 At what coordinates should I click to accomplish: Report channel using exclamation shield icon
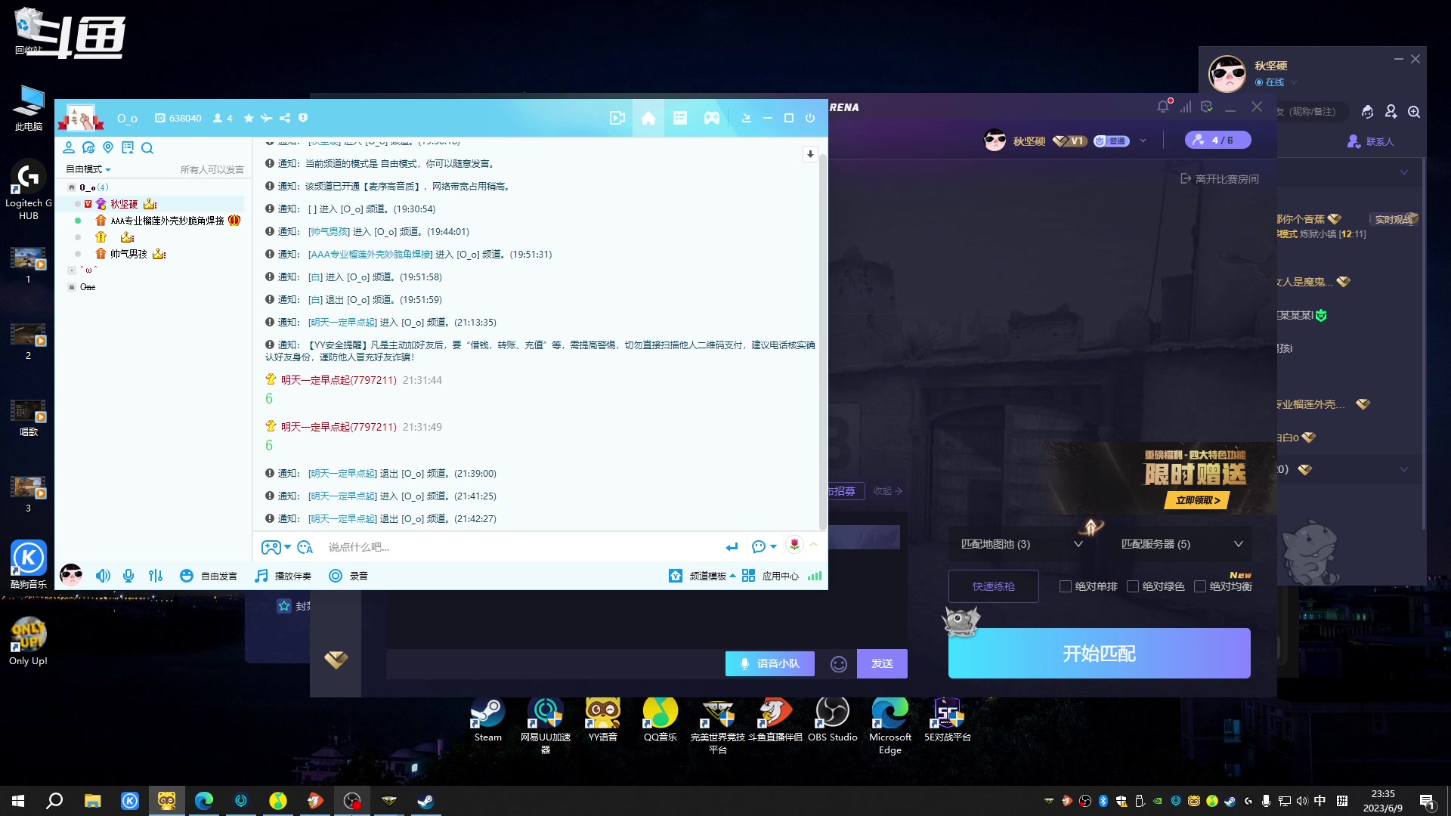303,118
